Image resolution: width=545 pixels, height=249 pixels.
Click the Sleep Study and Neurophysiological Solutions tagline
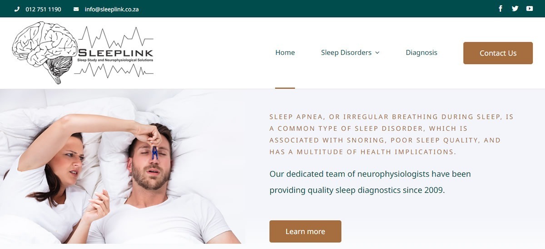point(115,60)
